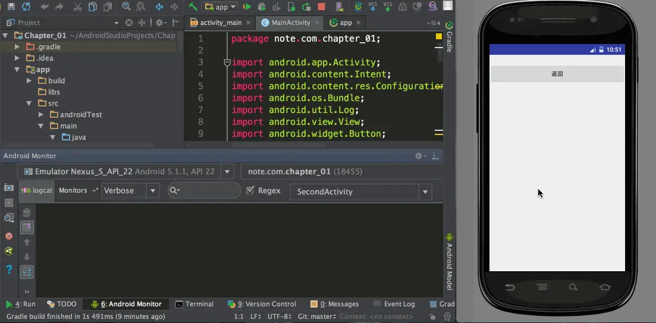
Task: Click the Attach debugger to process icon
Action: coord(291,7)
